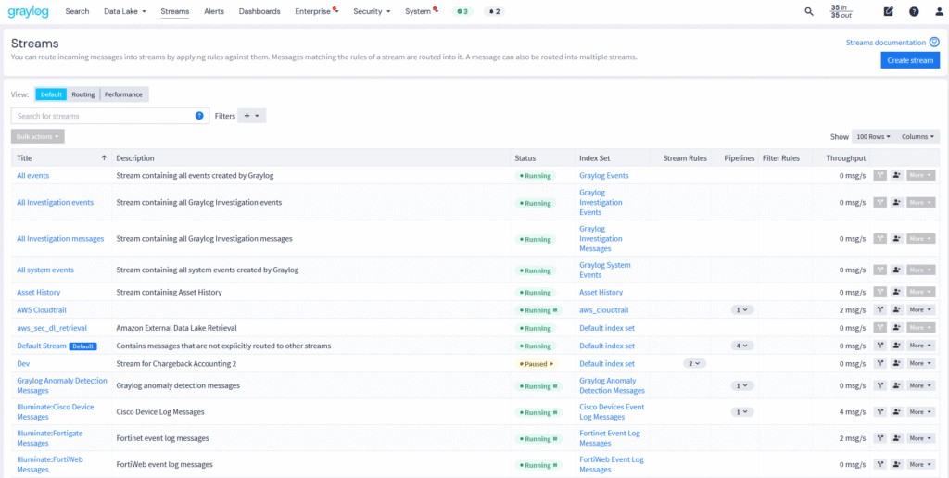Switch to the Routing view

pyautogui.click(x=82, y=94)
